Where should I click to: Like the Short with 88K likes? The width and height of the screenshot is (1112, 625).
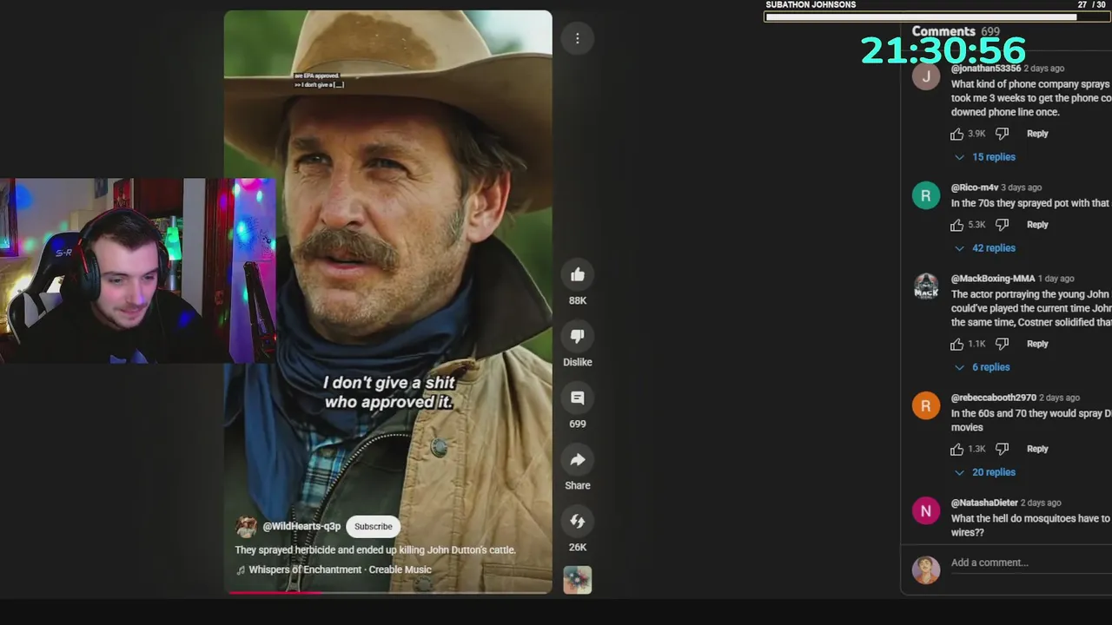click(x=578, y=275)
